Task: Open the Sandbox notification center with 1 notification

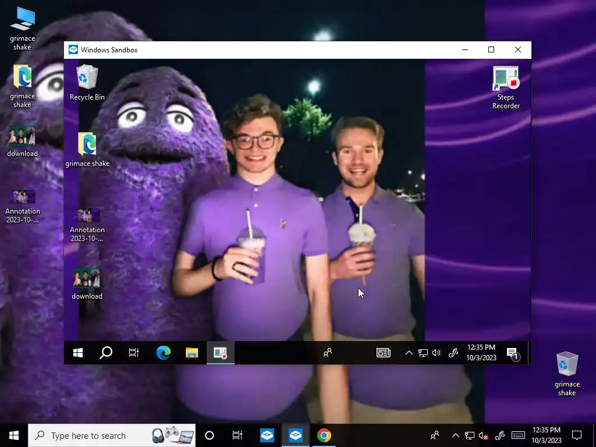Action: (513, 353)
